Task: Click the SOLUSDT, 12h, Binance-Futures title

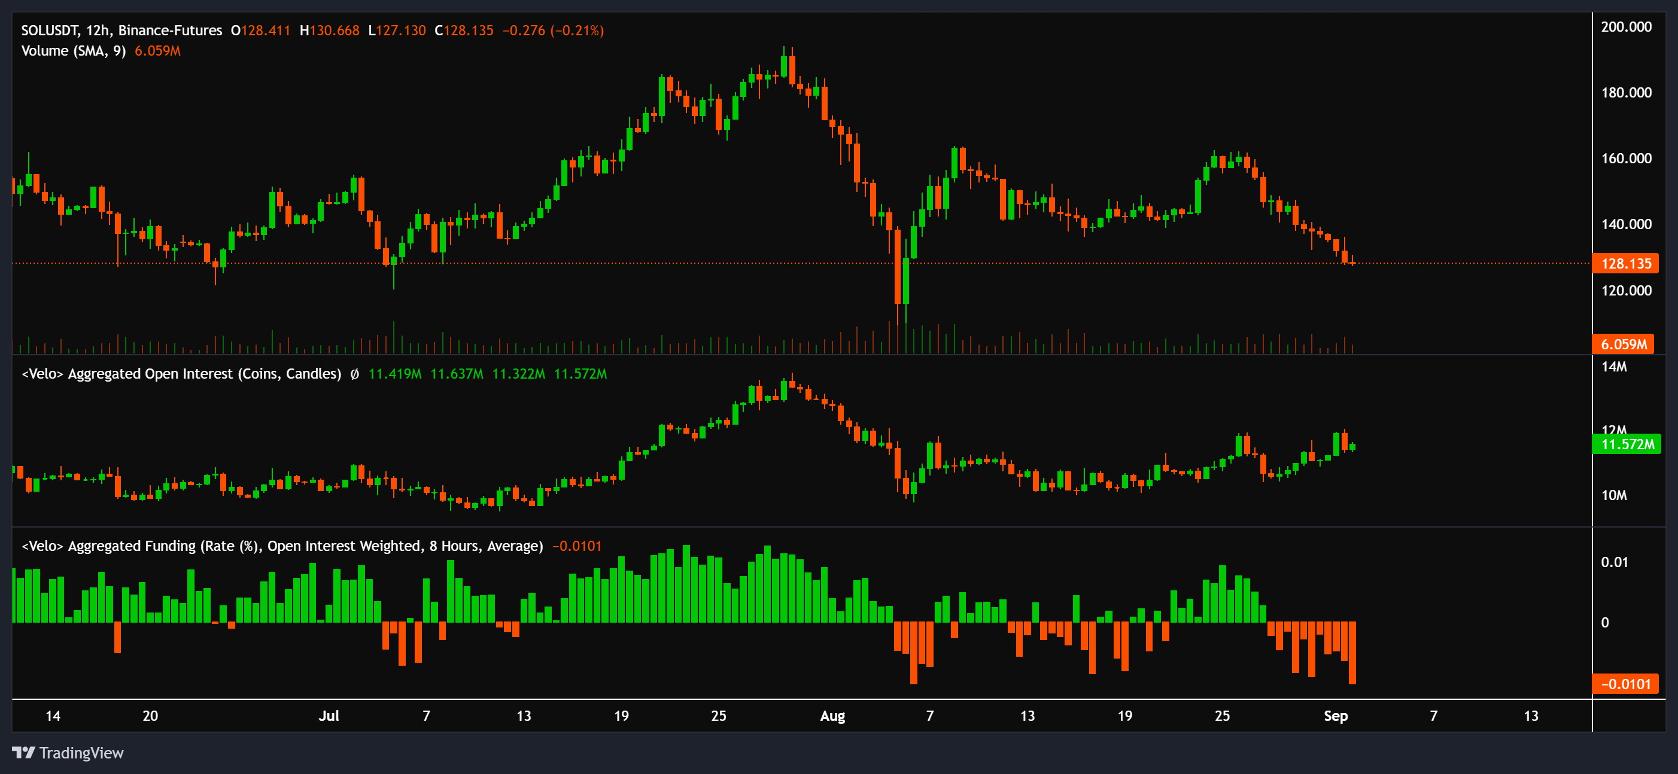Action: pyautogui.click(x=121, y=31)
